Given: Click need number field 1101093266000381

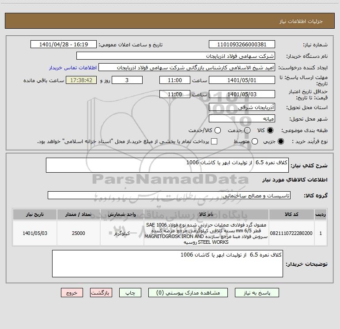Looking at the screenshot, I should coord(242,45).
